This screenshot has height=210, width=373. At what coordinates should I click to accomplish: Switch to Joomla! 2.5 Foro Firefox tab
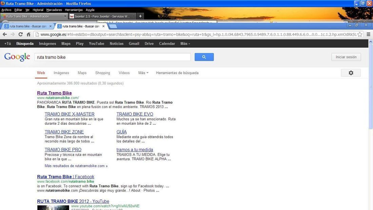coord(102,16)
